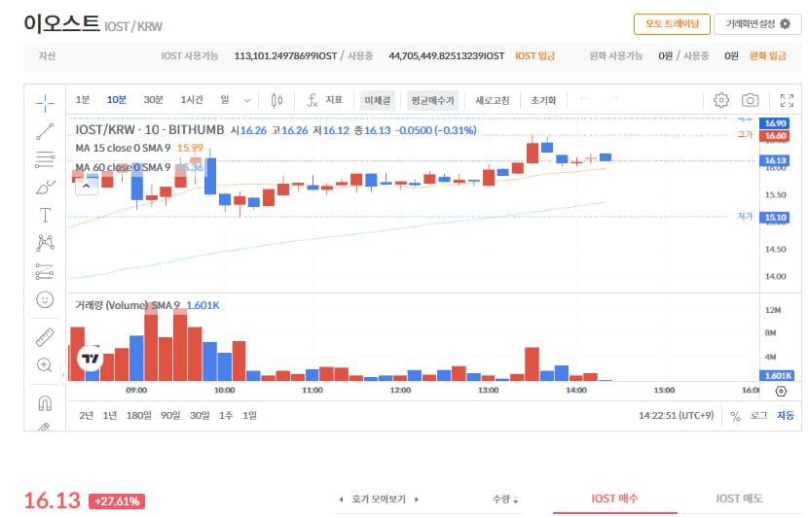Select the daily interval
The image size is (808, 517).
pos(225,100)
